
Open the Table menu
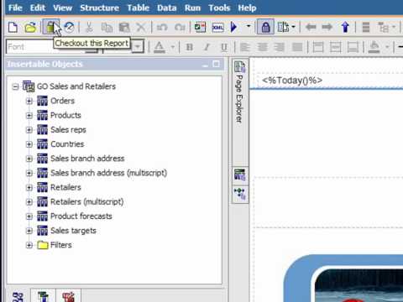pos(139,8)
